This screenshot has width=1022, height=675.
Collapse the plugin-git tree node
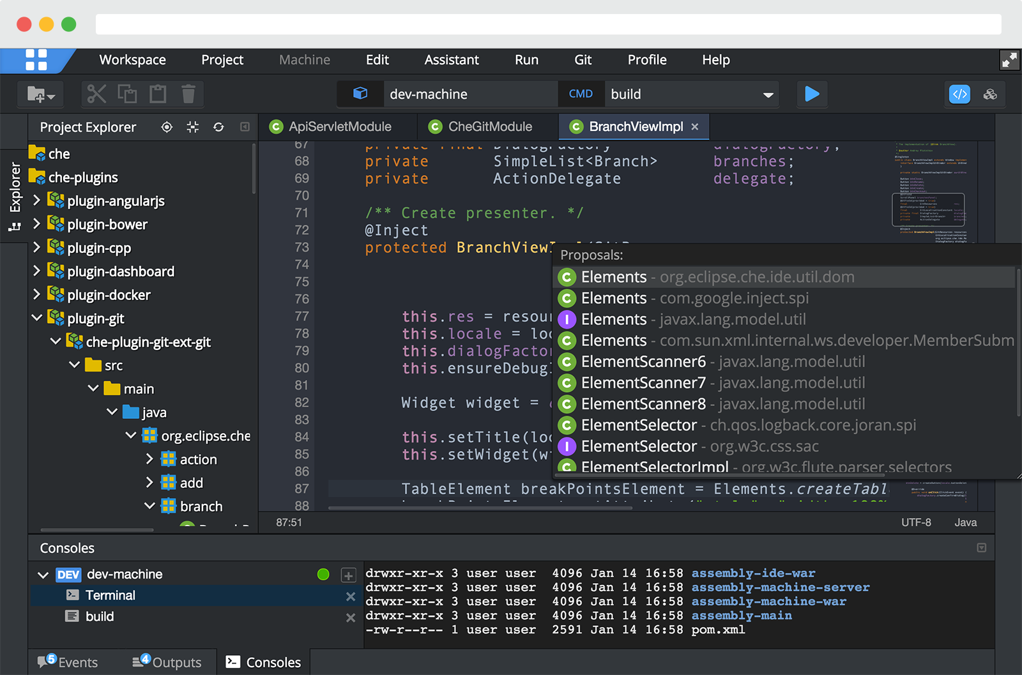click(x=36, y=318)
